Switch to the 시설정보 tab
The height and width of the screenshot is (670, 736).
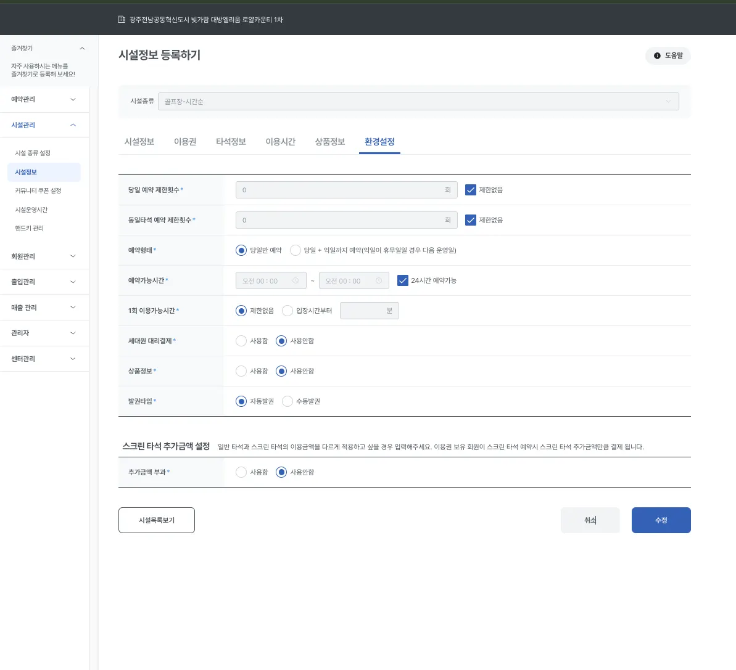(139, 142)
